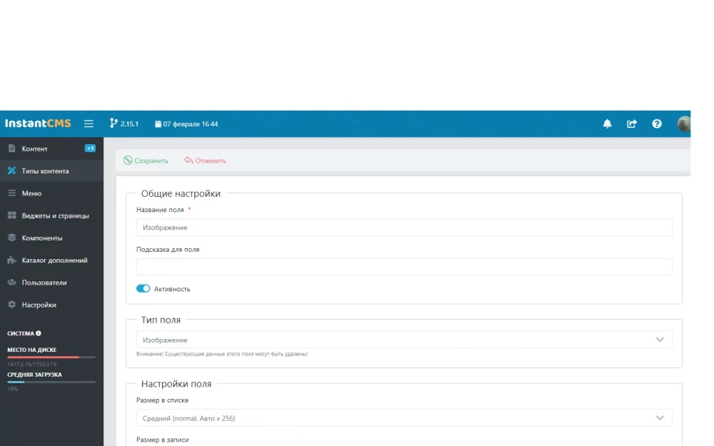Click the Активность label text
The height and width of the screenshot is (446, 714).
coord(172,289)
